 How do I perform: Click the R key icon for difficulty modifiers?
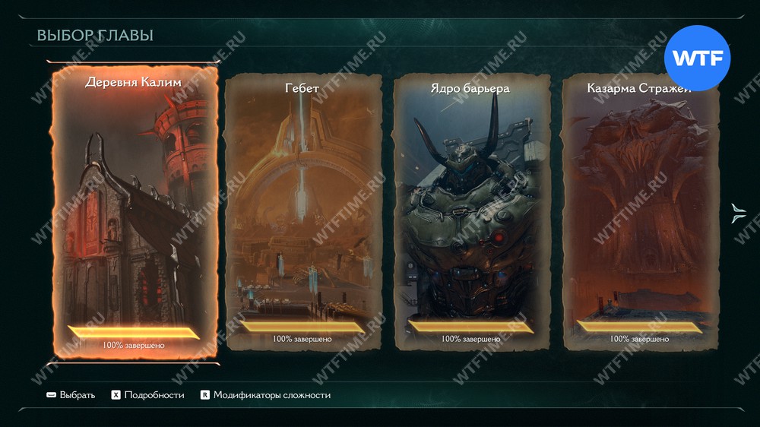pos(205,395)
